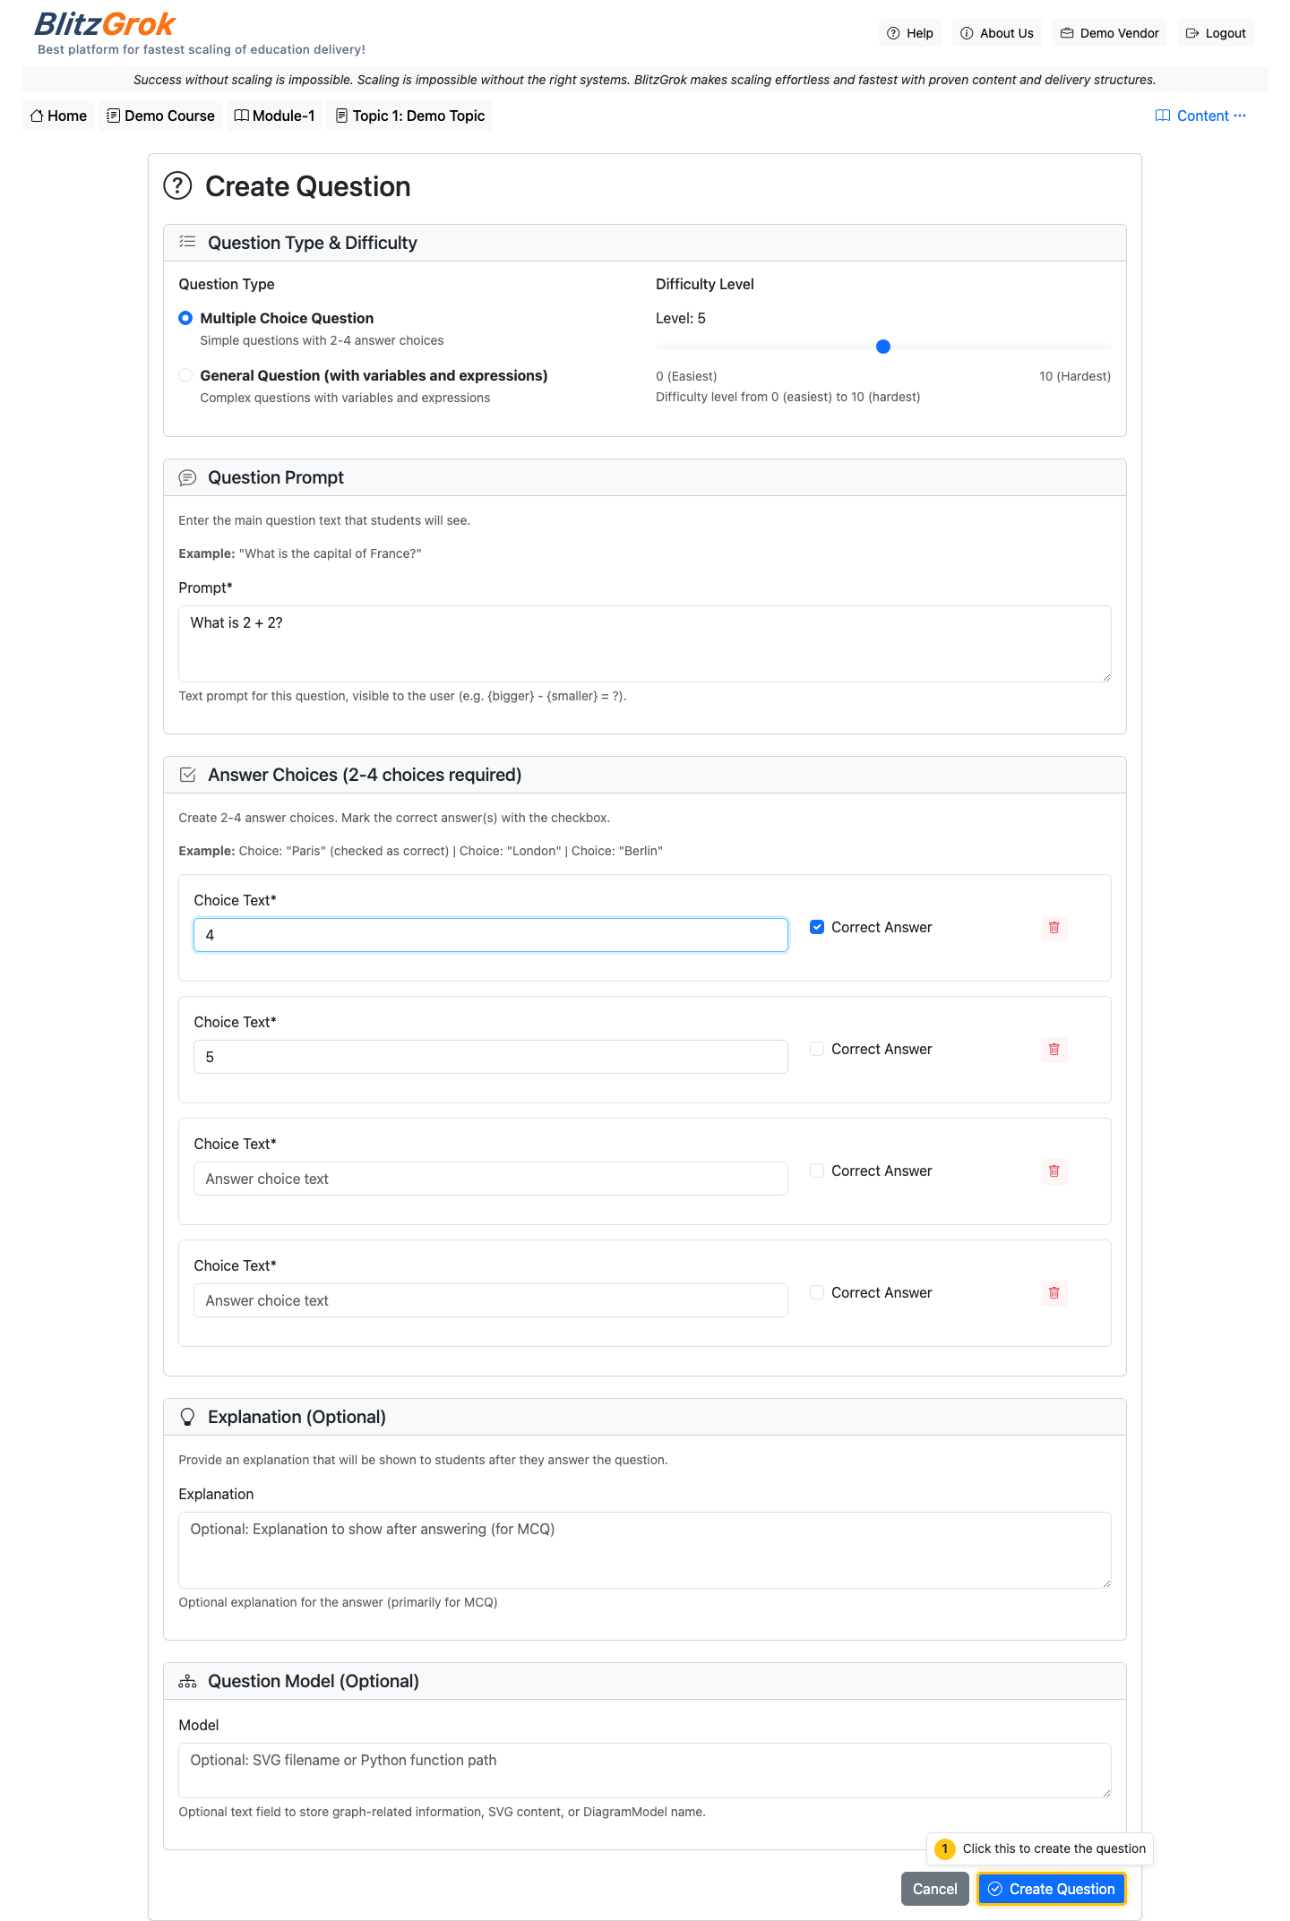Viewport: 1290px width, 1921px height.
Task: Click the Create Question submit button
Action: 1051,1889
